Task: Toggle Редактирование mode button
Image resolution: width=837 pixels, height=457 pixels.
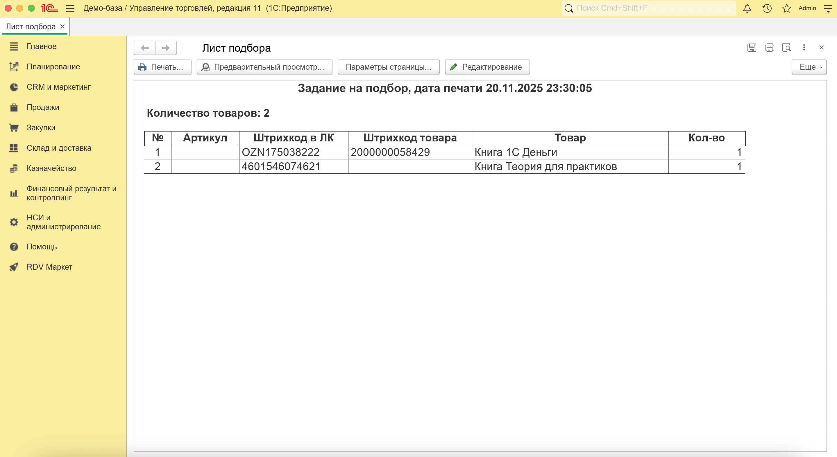Action: tap(487, 67)
